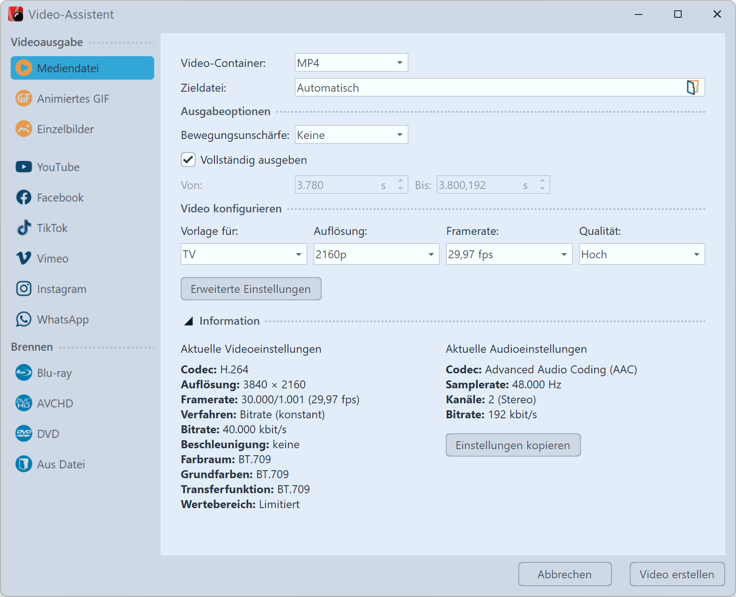The height and width of the screenshot is (597, 736).
Task: Collapse the Information section triangle
Action: [x=189, y=321]
